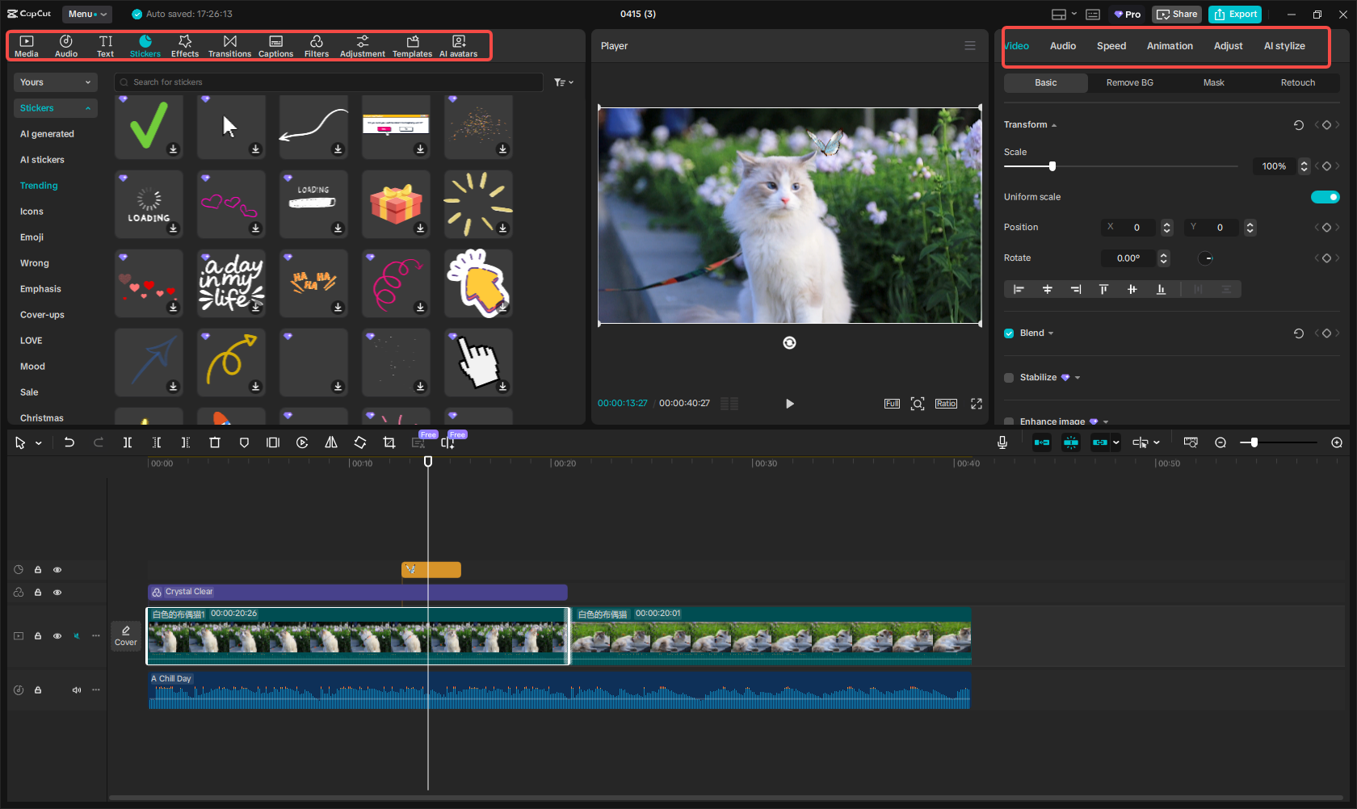Click the Undo arrow in timeline toolbar
Screen dimensions: 1357x809
(x=69, y=442)
